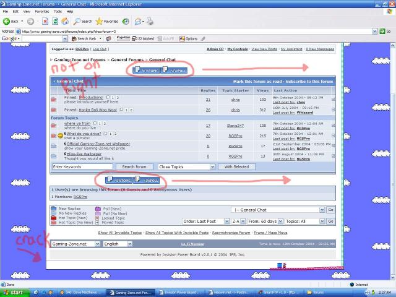
Task: Click the Log Out link
Action: [x=100, y=49]
